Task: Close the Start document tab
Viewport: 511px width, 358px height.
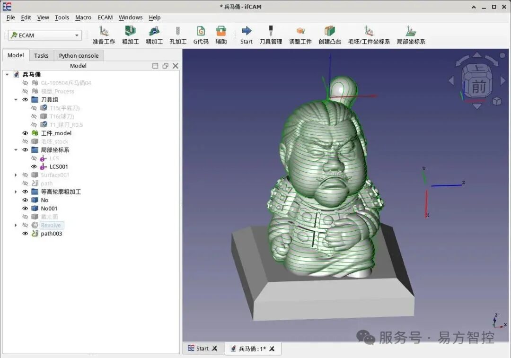Action: point(214,348)
